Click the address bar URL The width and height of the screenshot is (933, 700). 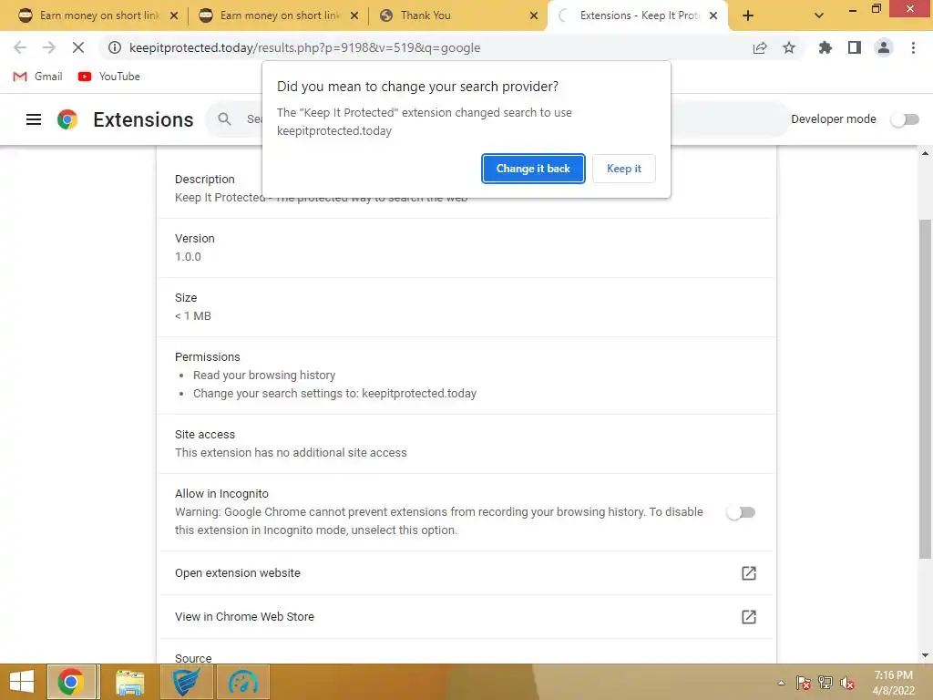tap(304, 47)
